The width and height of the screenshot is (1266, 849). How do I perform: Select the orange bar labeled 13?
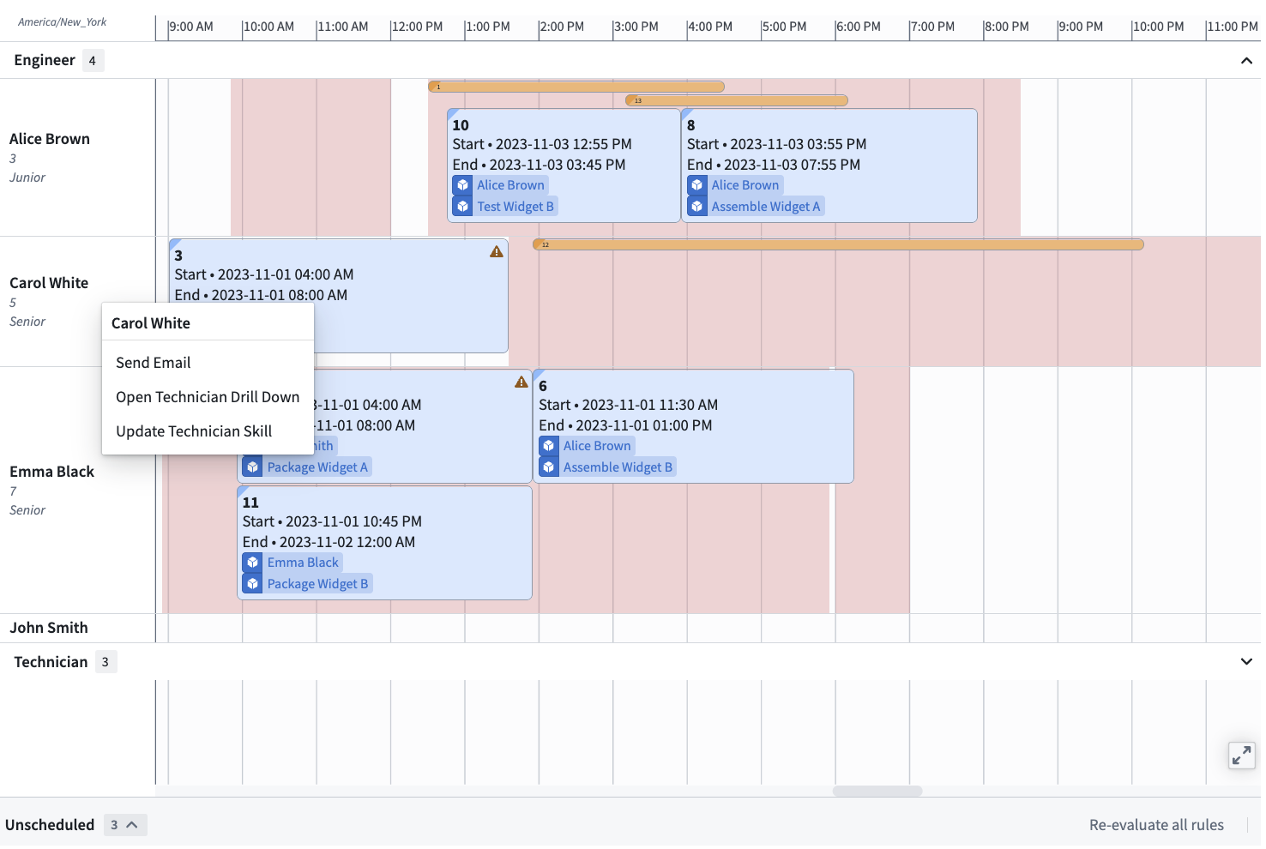737,100
